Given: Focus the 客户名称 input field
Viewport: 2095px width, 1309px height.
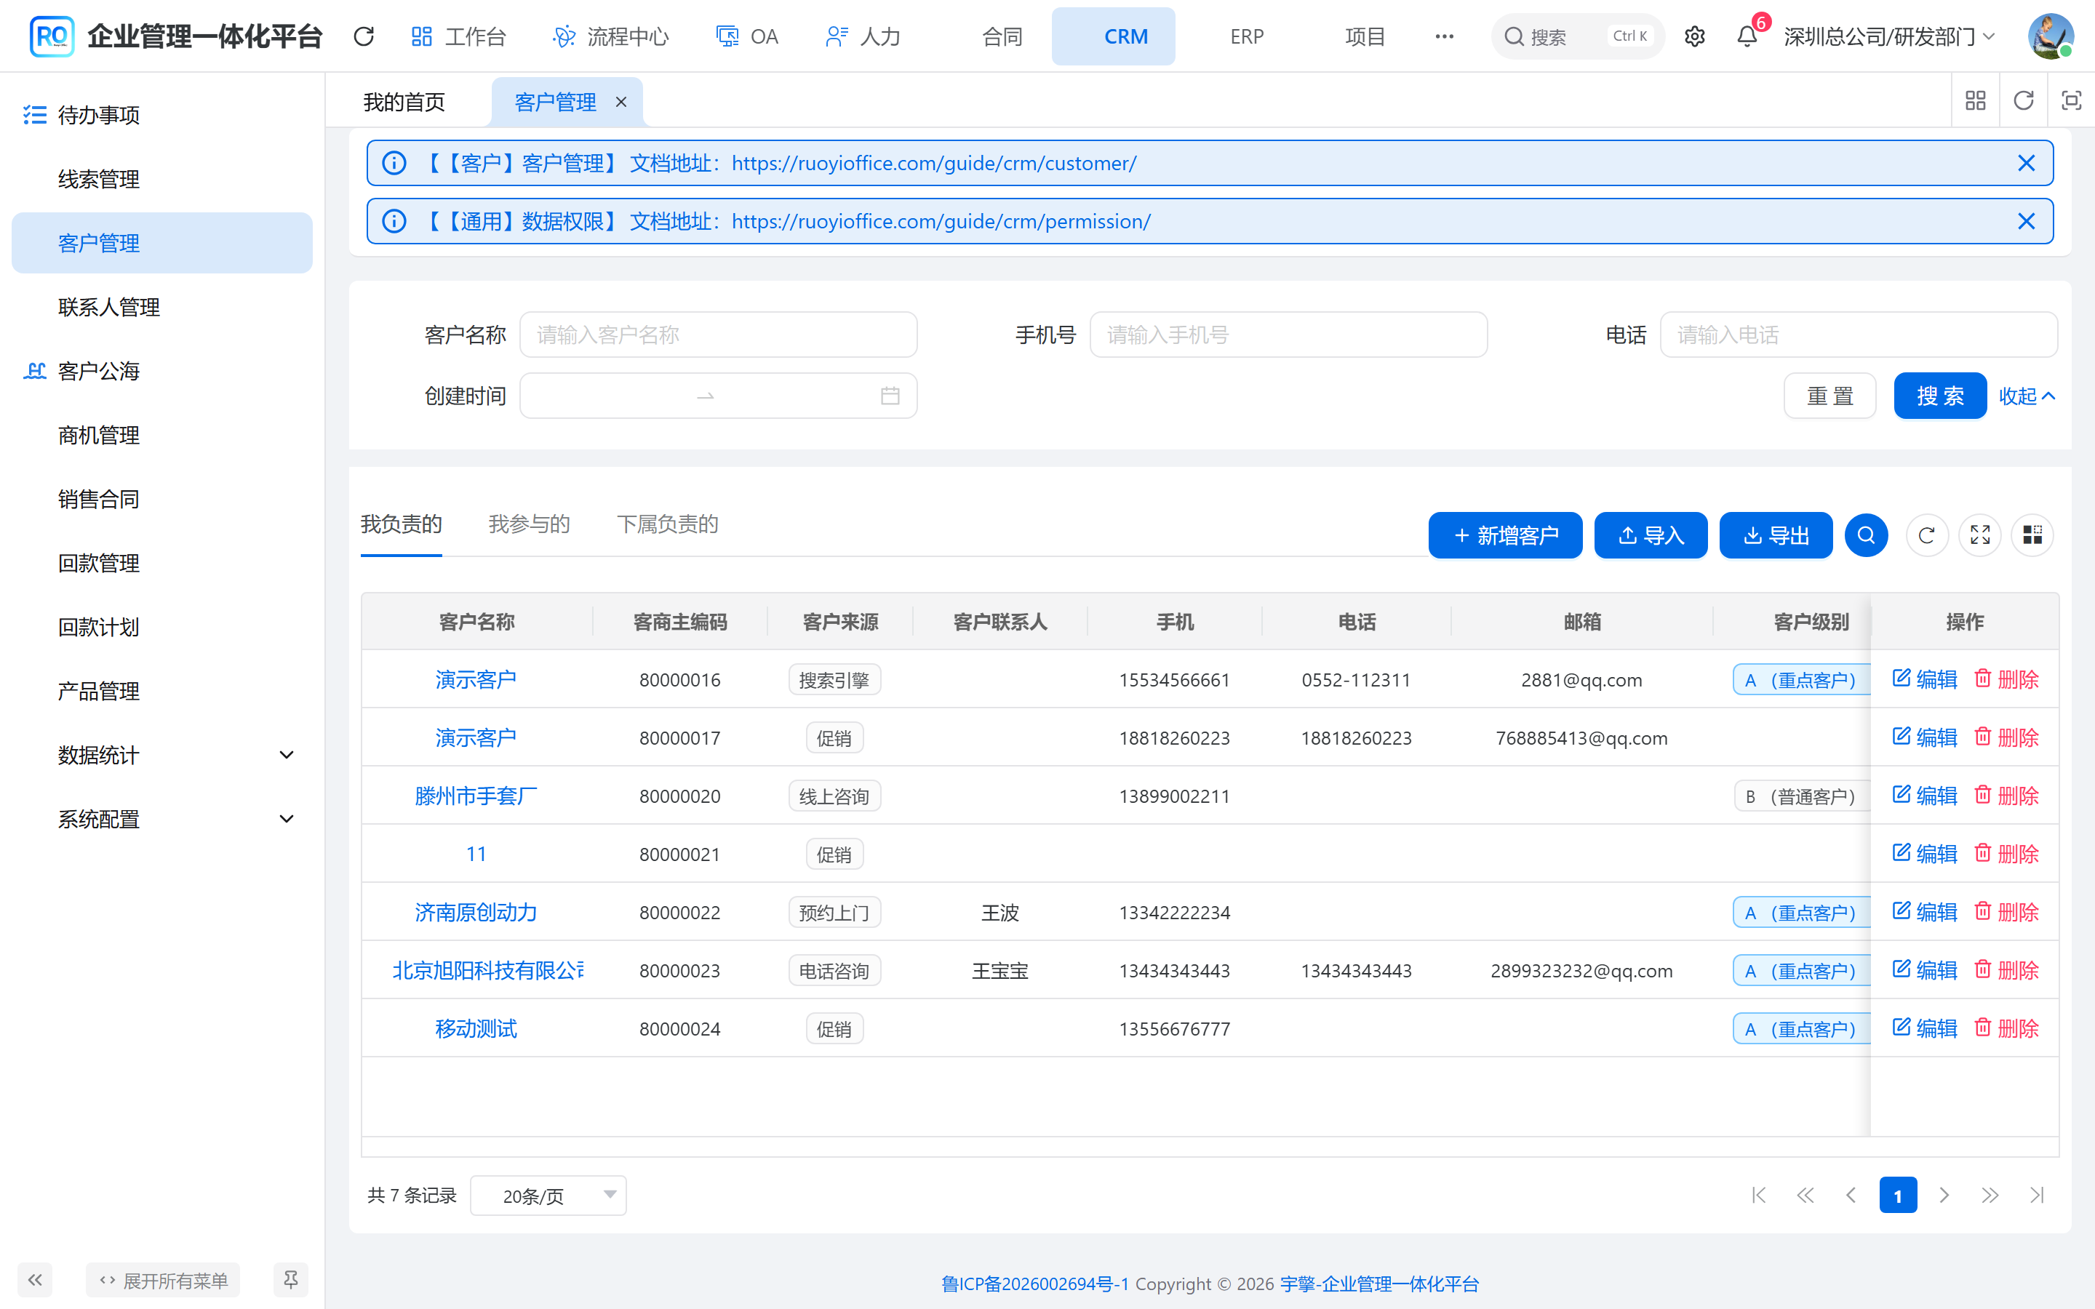Looking at the screenshot, I should pyautogui.click(x=718, y=335).
